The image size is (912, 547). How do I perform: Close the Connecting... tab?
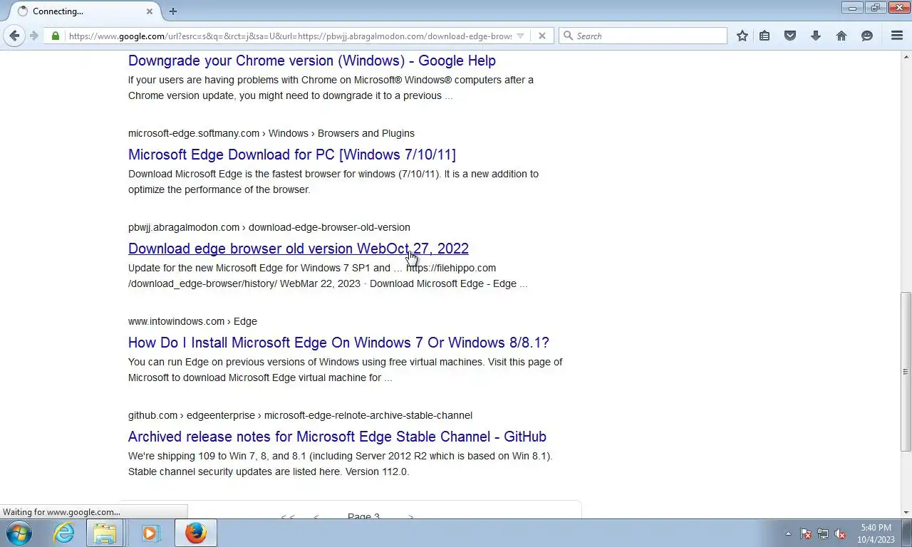point(150,11)
